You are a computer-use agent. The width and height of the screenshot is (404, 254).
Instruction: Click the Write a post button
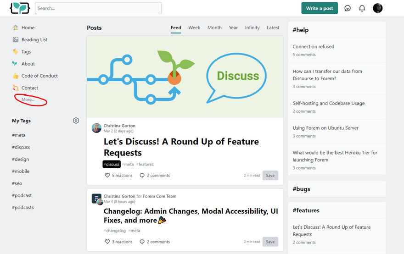pyautogui.click(x=320, y=8)
